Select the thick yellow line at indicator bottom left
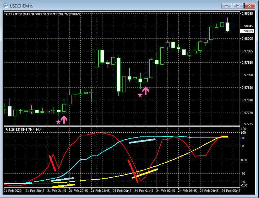Image resolution: width=259 pixels, height=198 pixels. 64,186
